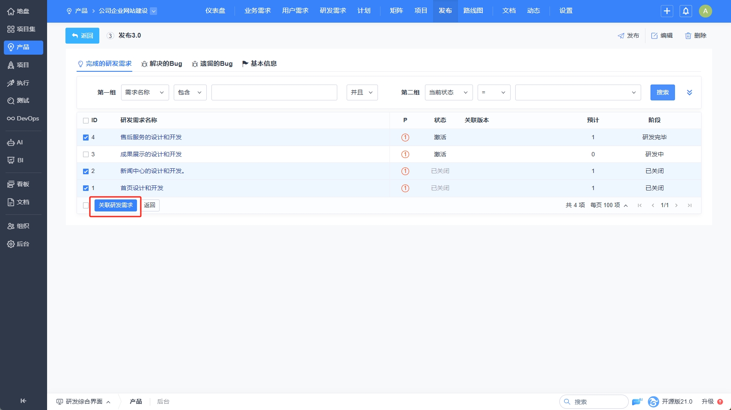Toggle select-all checkbox in table header
This screenshot has width=731, height=410.
click(x=86, y=120)
